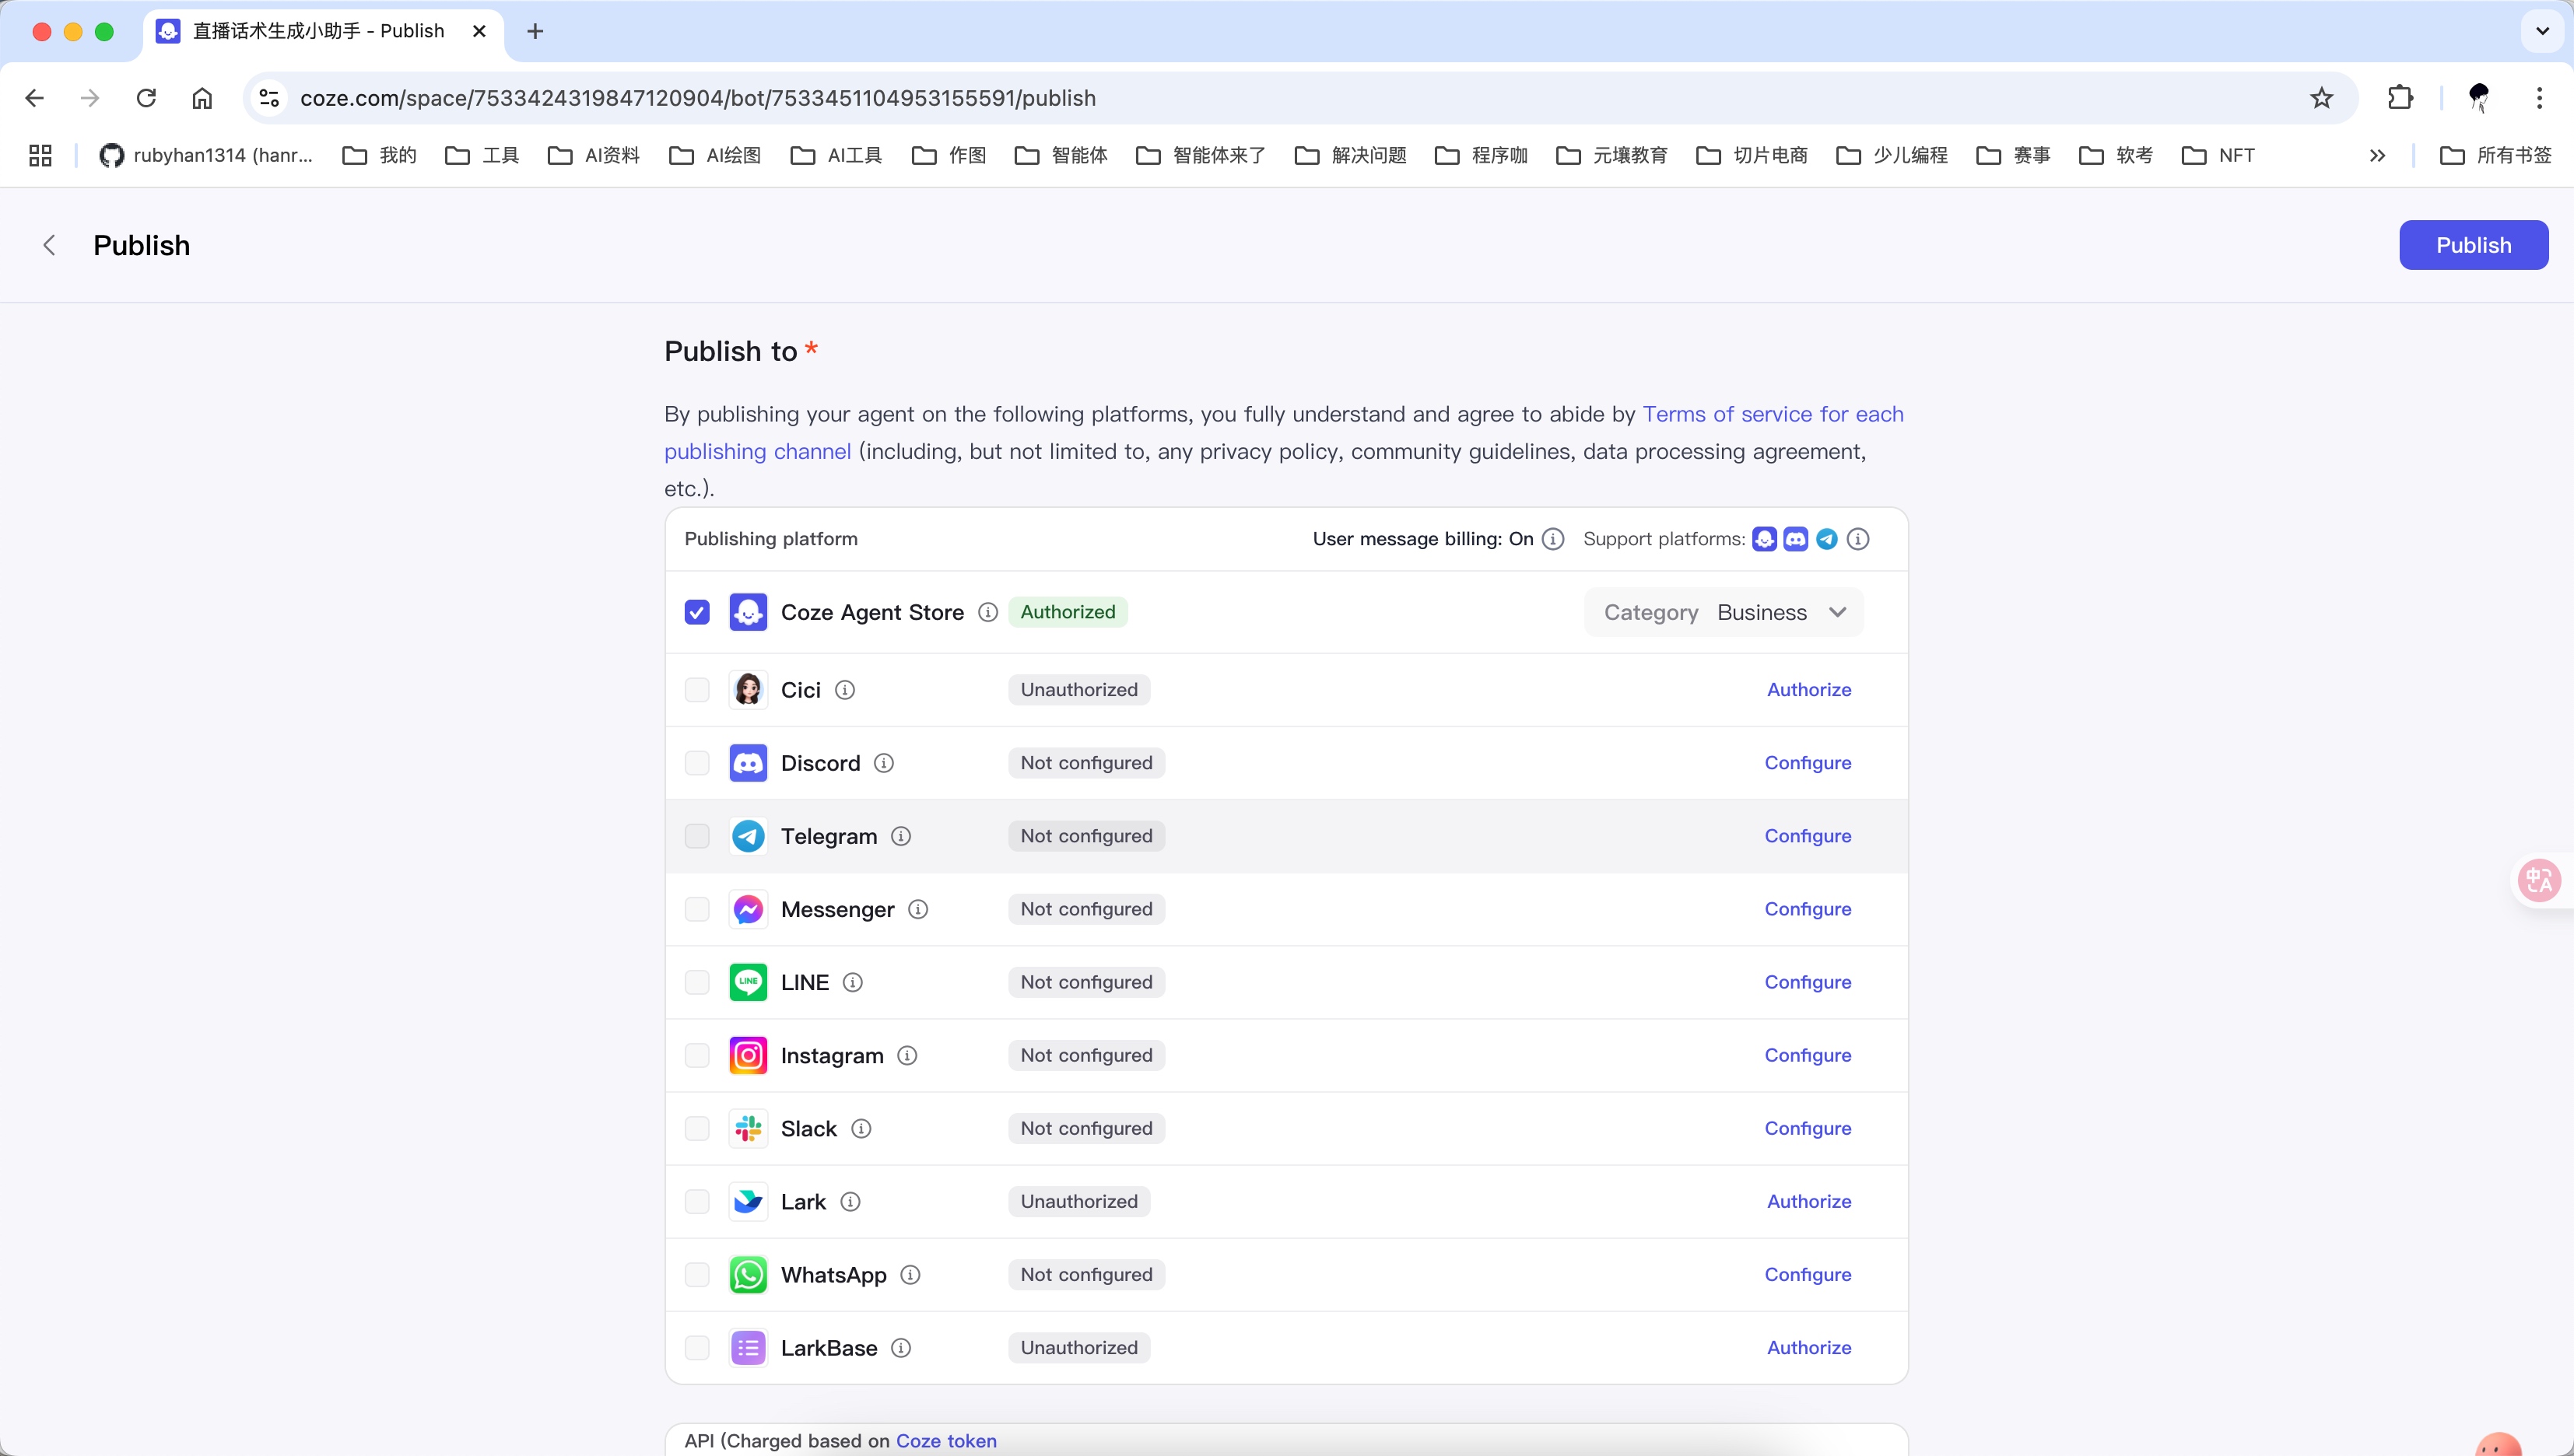This screenshot has height=1456, width=2574.
Task: Open the browser extensions puzzle icon
Action: point(2400,98)
